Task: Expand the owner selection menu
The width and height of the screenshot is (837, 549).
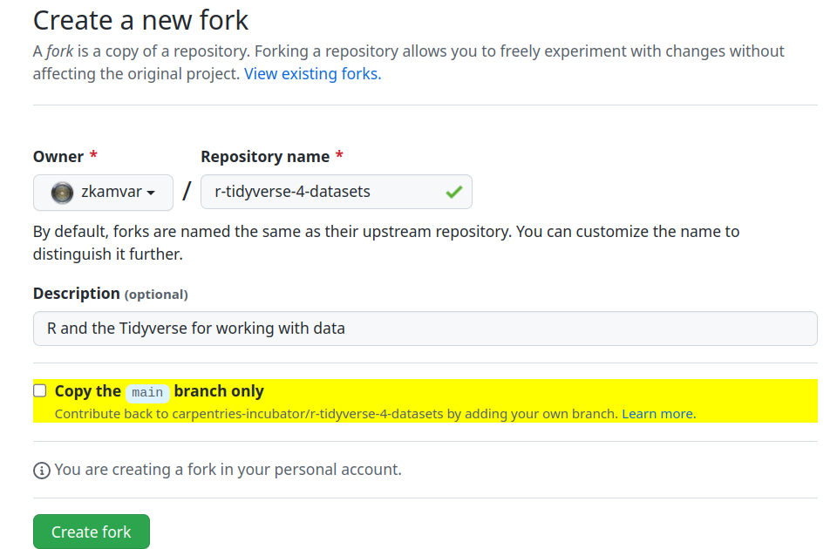Action: click(103, 192)
